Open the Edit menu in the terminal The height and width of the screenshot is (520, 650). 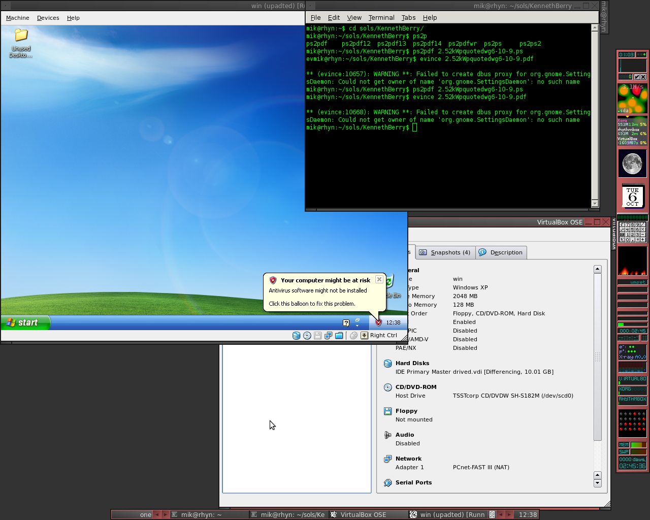[x=334, y=17]
